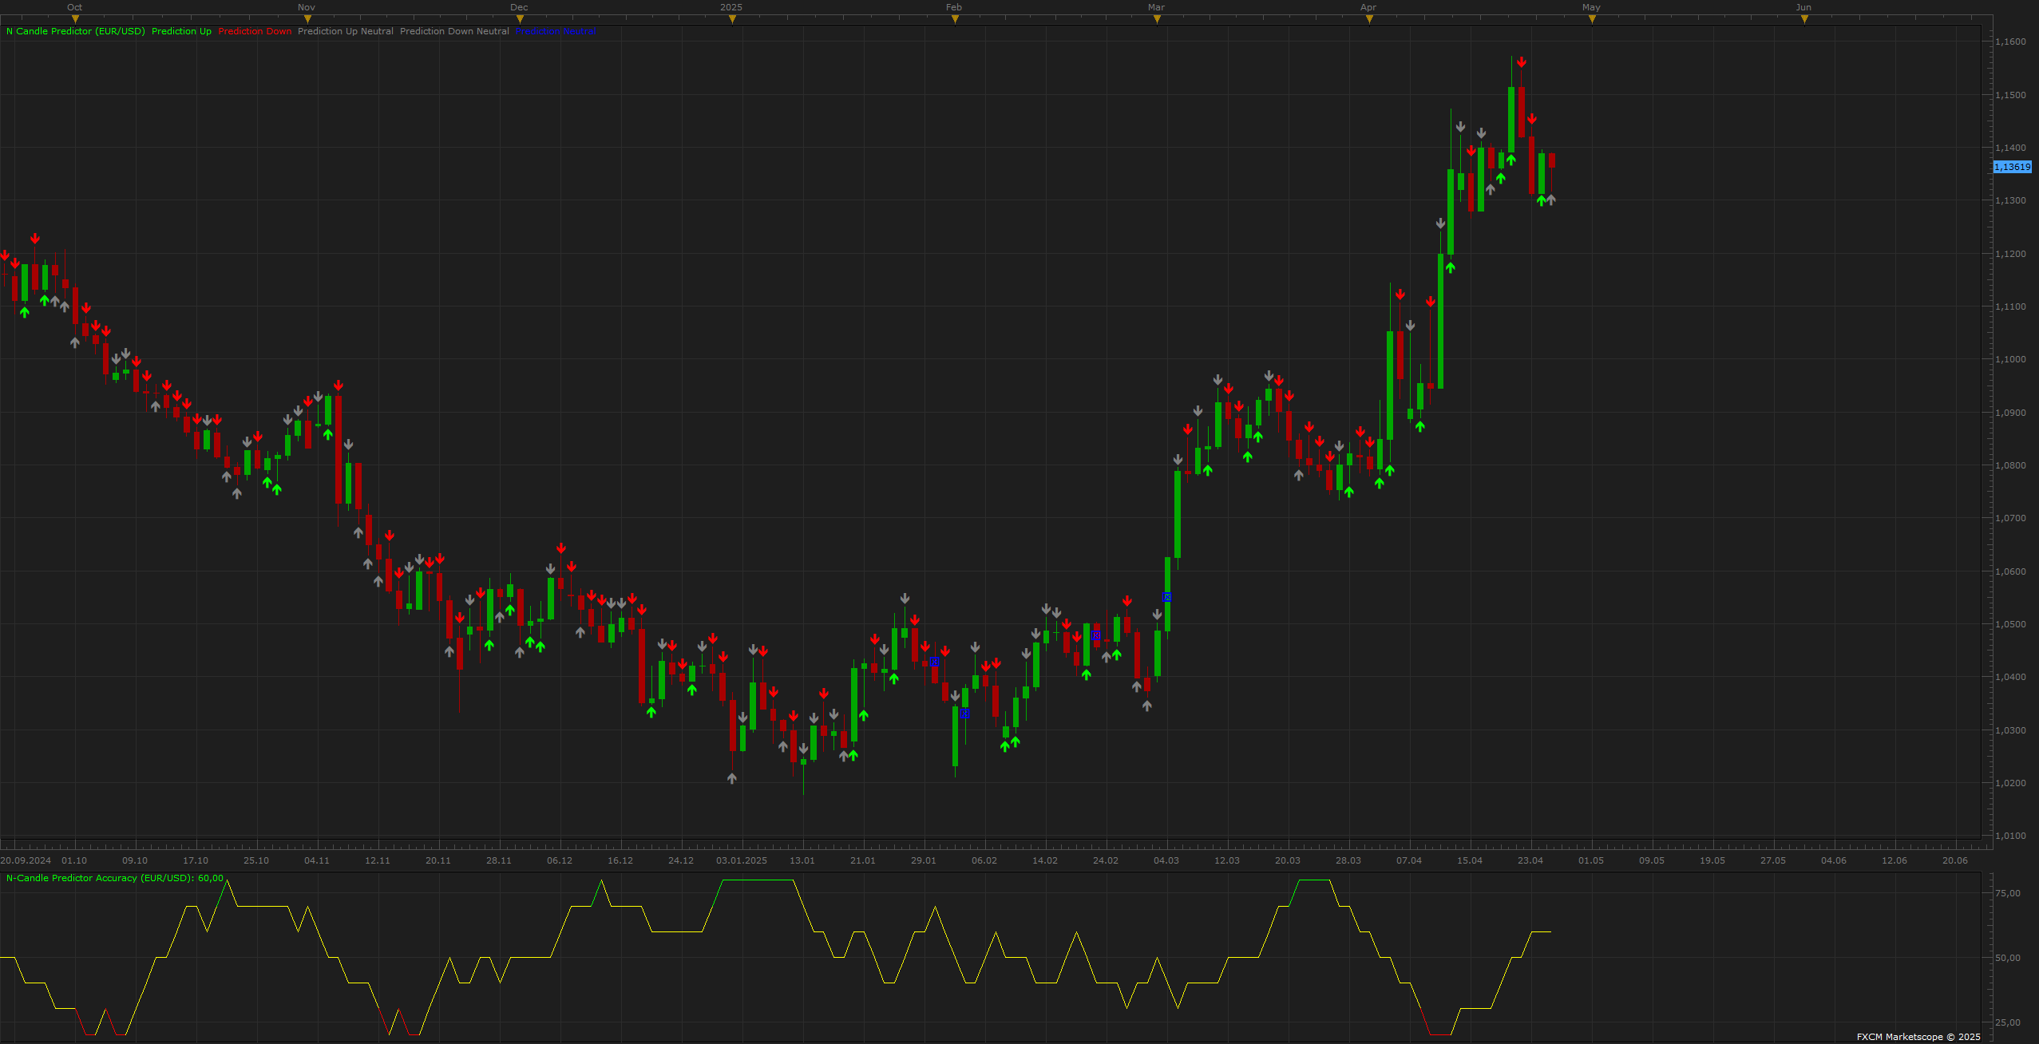Viewport: 2039px width, 1044px height.
Task: Click the 14.02 date axis label
Action: pos(1045,860)
